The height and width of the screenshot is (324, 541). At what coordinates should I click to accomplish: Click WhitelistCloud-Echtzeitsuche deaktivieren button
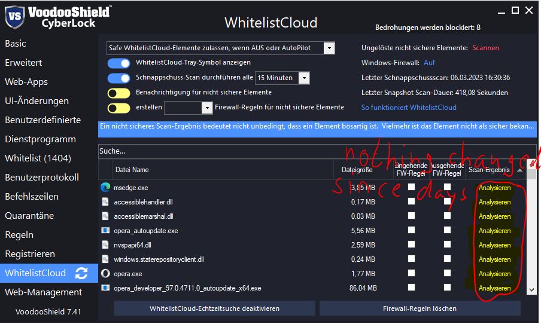click(x=215, y=308)
